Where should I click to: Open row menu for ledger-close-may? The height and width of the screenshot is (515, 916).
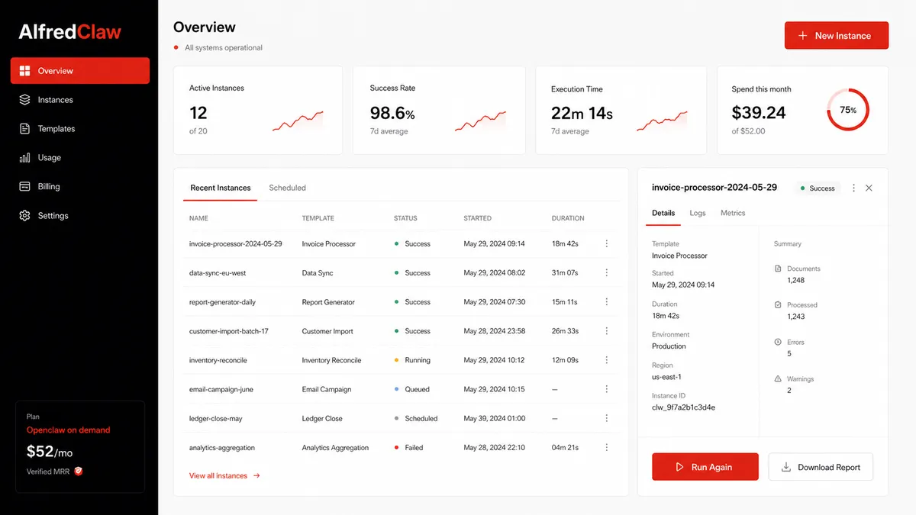tap(607, 418)
